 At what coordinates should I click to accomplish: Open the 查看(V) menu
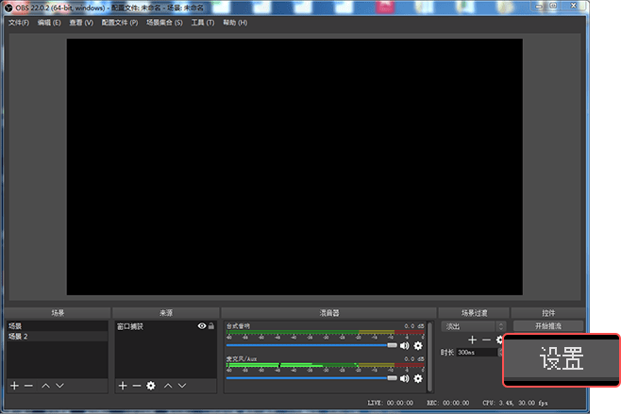coord(81,23)
